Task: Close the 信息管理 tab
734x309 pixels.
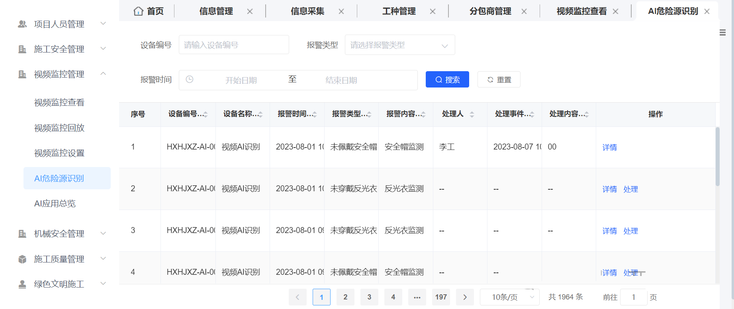Action: pos(250,12)
